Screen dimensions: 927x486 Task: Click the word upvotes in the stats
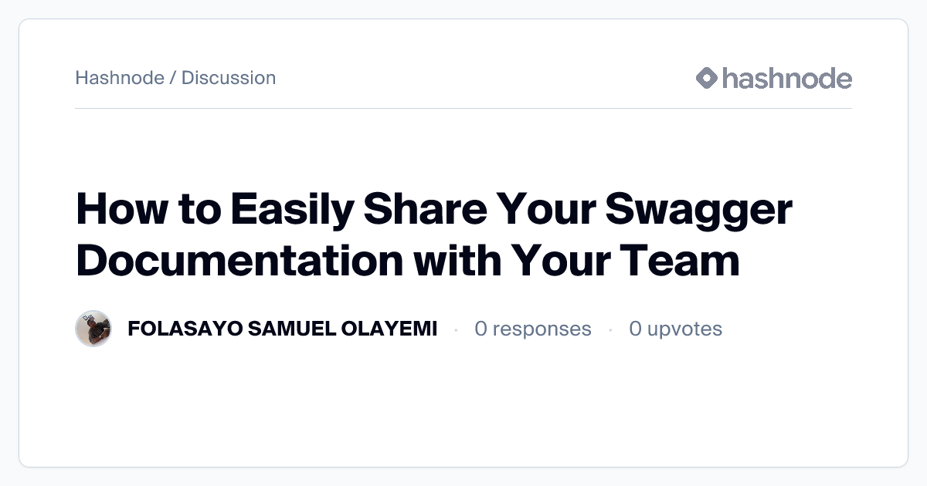[x=684, y=329]
